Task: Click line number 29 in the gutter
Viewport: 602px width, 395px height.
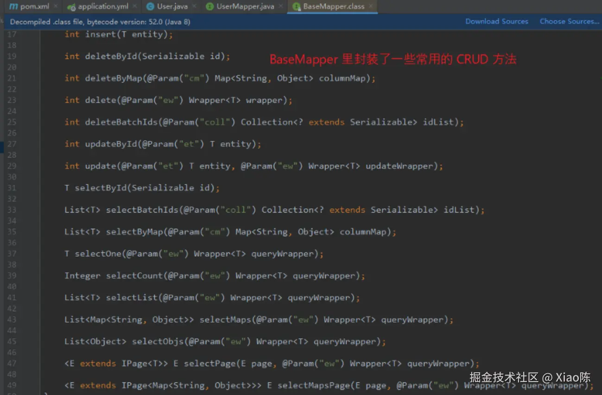Action: tap(12, 166)
